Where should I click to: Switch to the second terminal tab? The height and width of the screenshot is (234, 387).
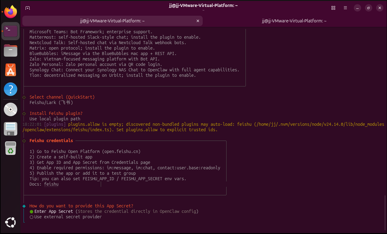[294, 21]
